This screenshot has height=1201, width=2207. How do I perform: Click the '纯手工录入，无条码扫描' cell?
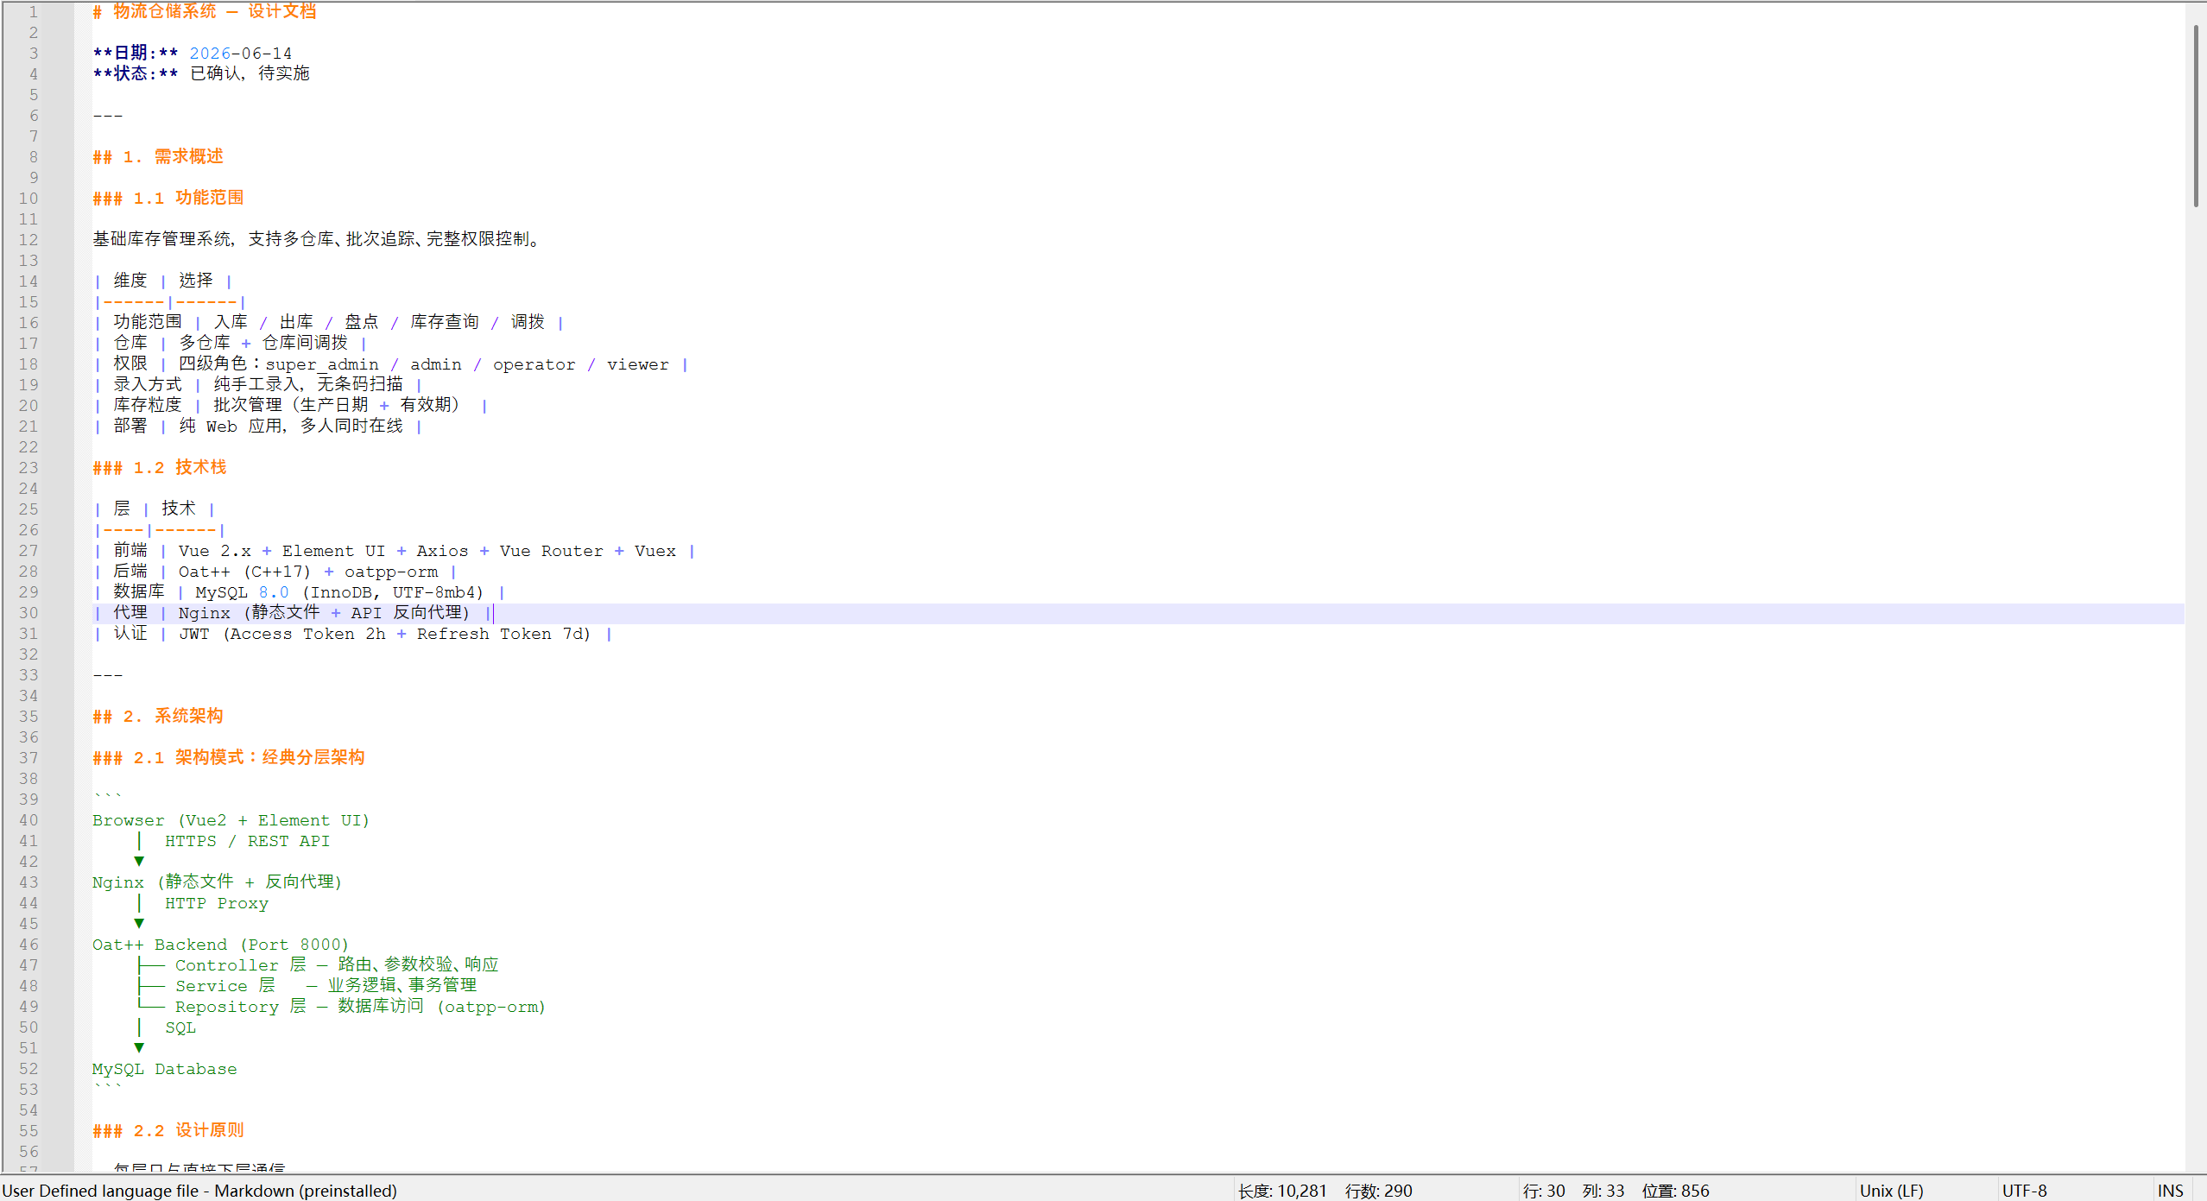coord(308,385)
